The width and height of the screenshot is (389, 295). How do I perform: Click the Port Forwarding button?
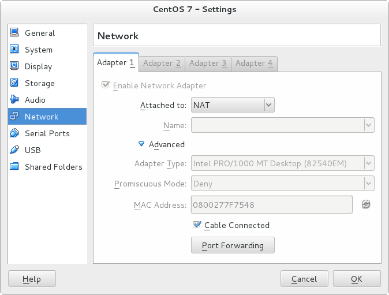coord(233,245)
